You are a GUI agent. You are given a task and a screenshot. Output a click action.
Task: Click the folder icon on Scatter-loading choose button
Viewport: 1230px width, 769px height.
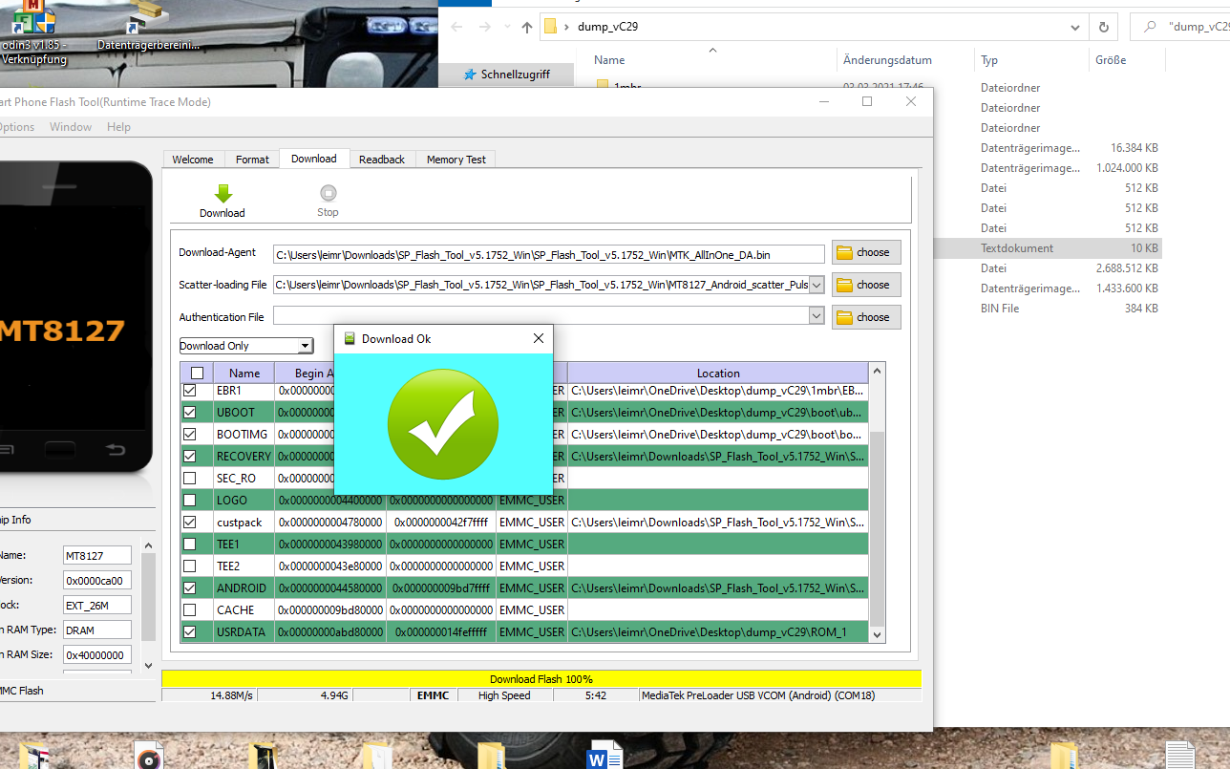844,285
